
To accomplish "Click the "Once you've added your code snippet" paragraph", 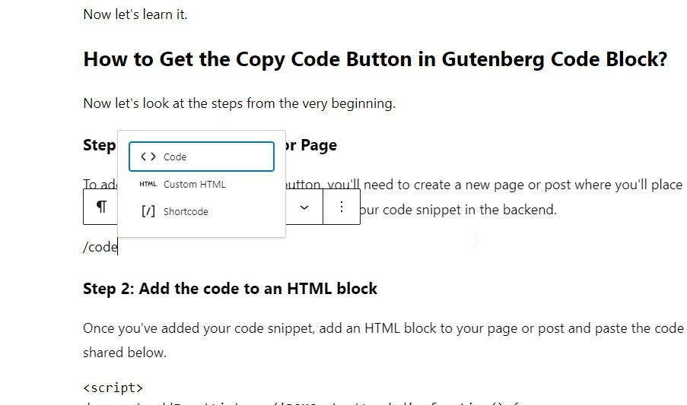I will (383, 328).
